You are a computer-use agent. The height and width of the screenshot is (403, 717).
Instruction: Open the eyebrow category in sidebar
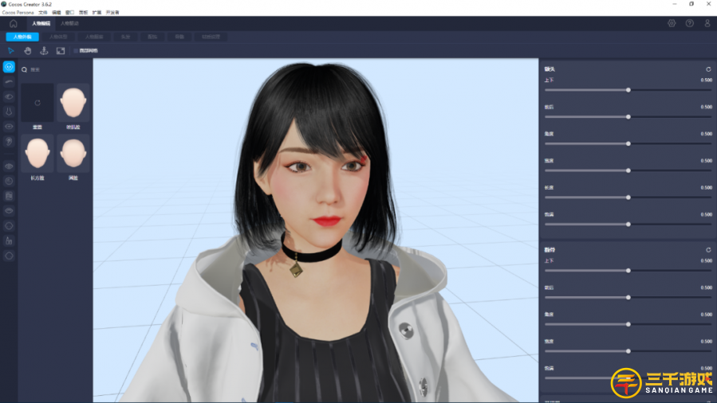coord(9,82)
